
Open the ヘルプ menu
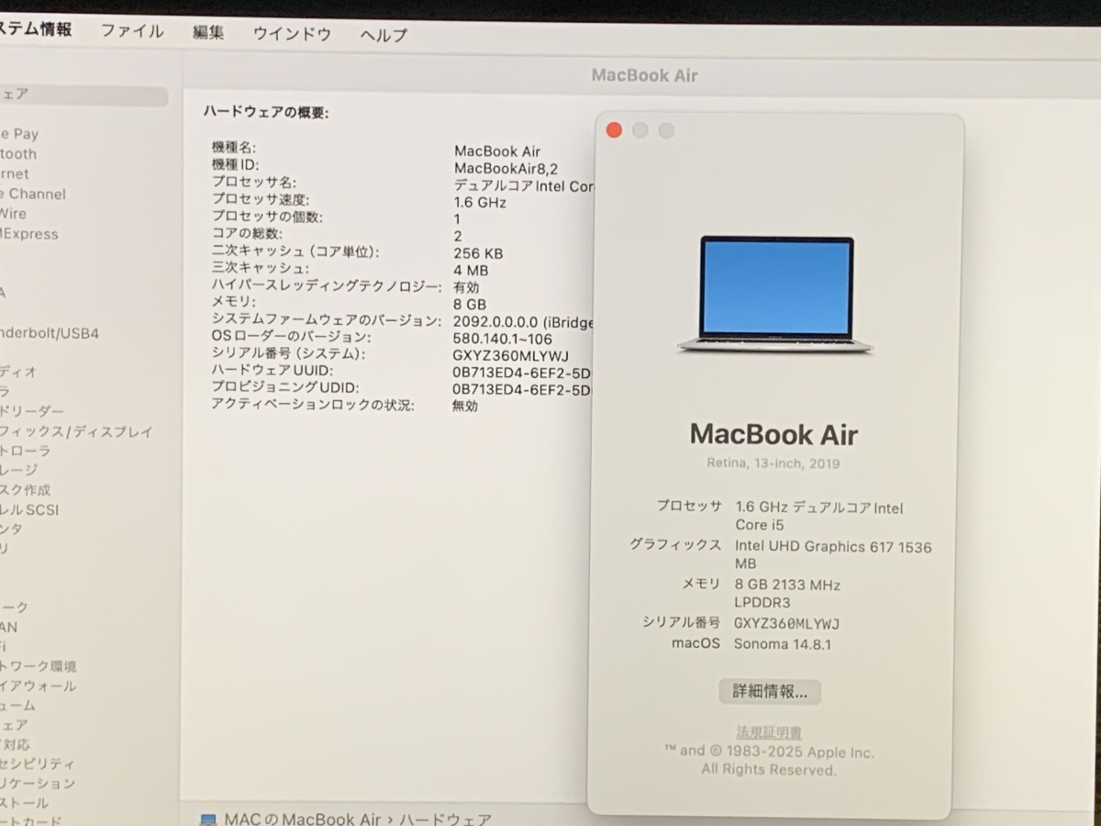pos(384,35)
